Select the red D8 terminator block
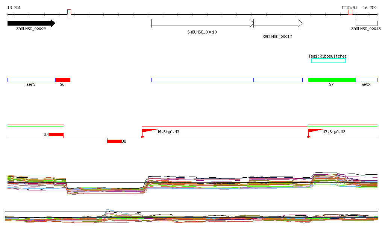 [x=114, y=141]
